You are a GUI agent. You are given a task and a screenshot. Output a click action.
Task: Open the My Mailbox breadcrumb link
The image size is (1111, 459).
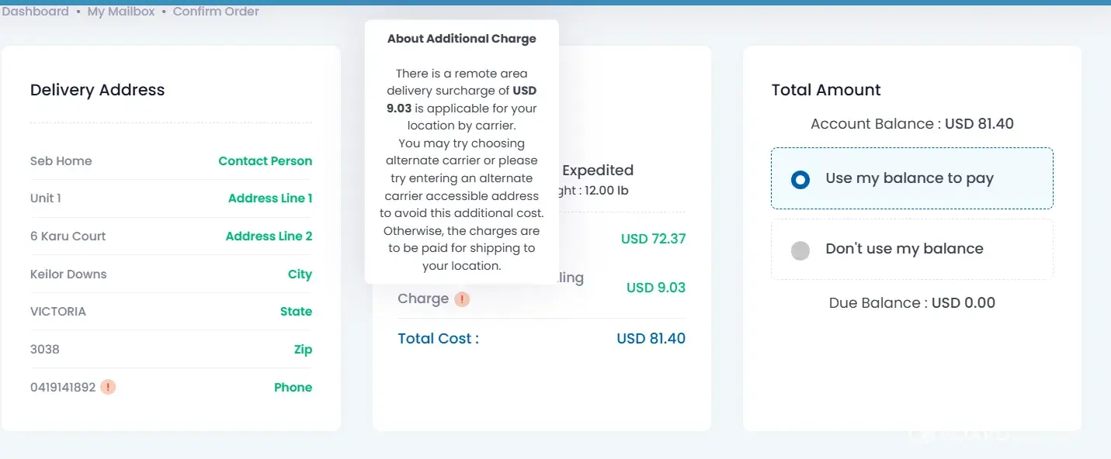click(x=121, y=12)
